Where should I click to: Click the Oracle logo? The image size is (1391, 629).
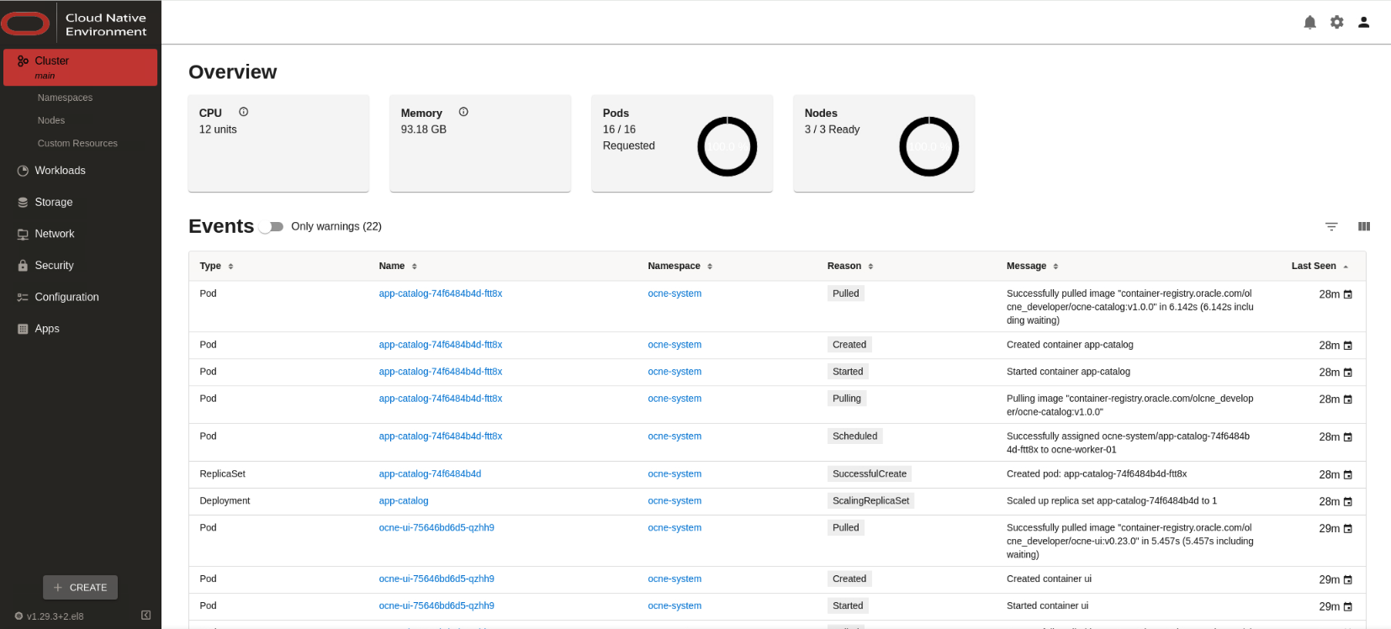click(x=26, y=24)
